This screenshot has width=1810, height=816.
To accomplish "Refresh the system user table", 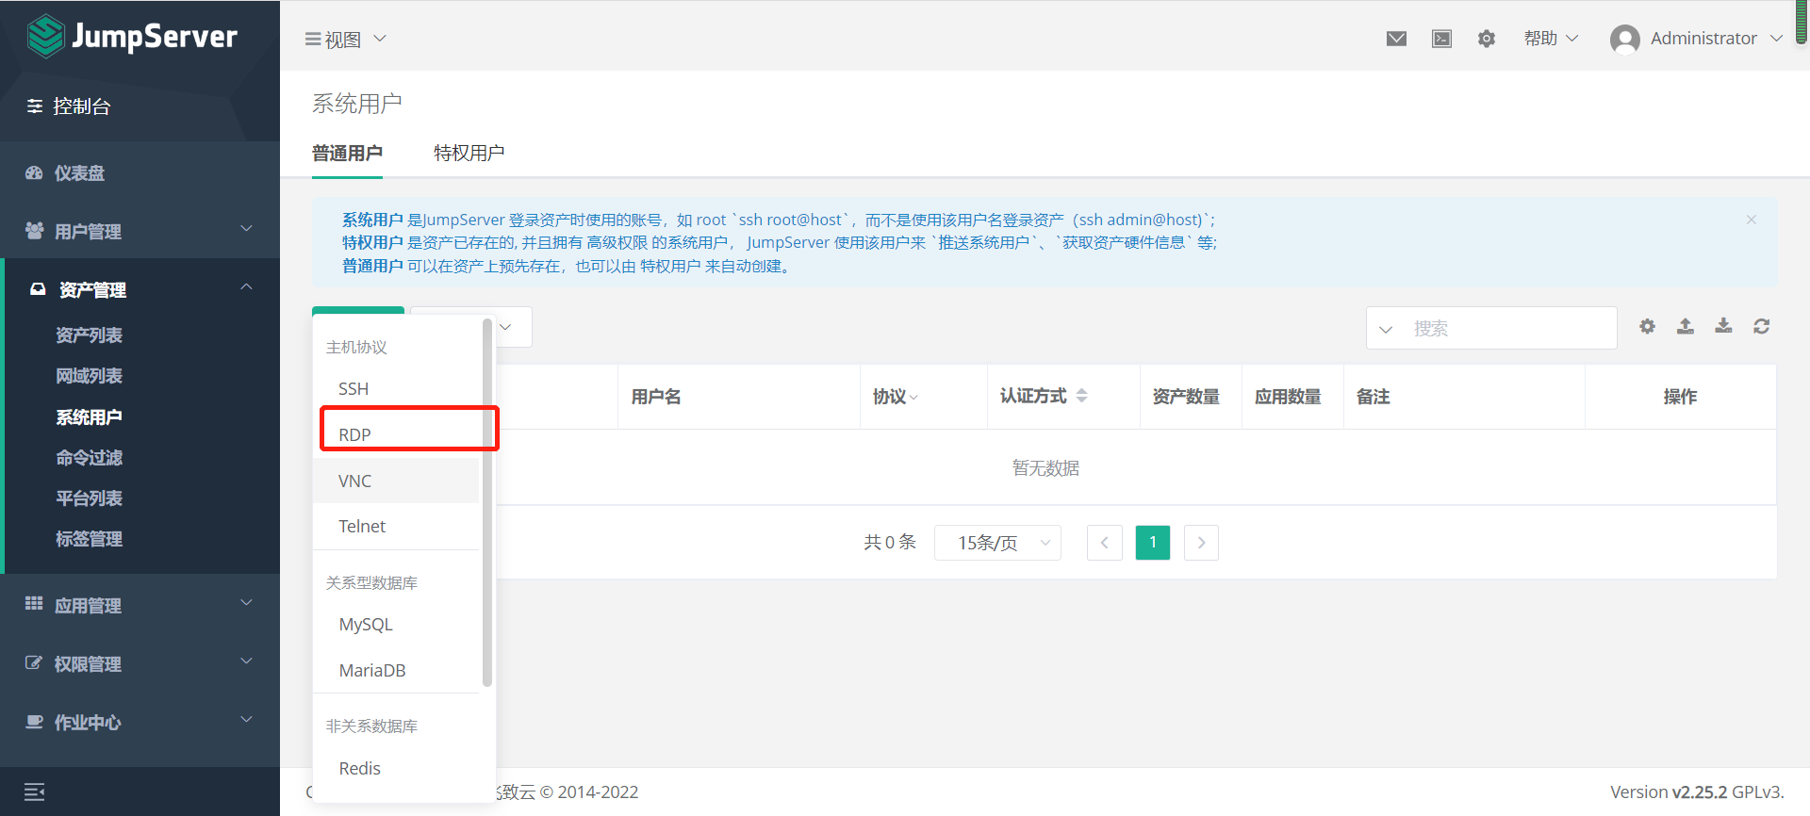I will pyautogui.click(x=1761, y=326).
